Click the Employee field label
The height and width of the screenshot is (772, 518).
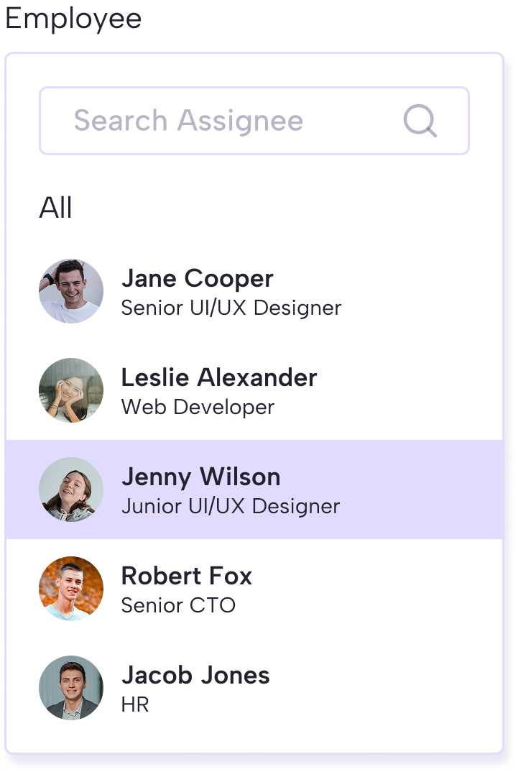[x=73, y=19]
